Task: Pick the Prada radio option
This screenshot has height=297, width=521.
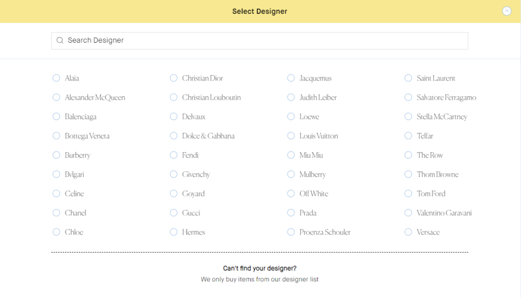Action: [x=291, y=213]
